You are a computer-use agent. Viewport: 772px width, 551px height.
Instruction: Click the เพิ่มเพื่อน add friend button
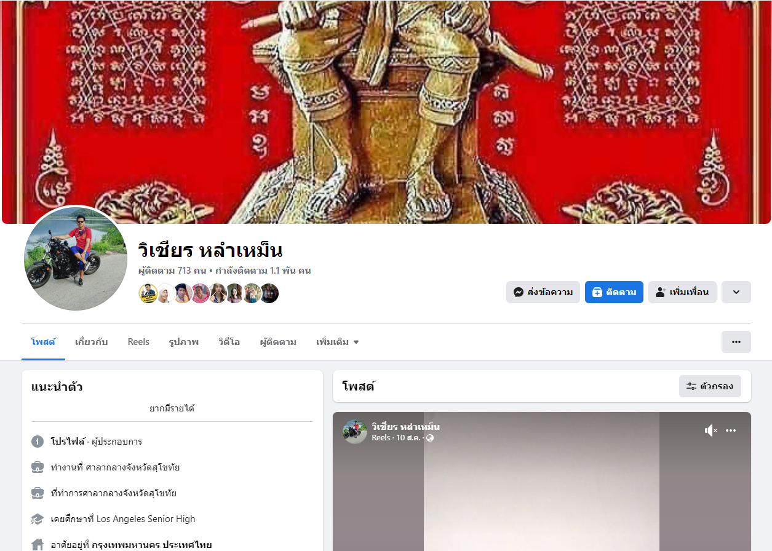[682, 293]
